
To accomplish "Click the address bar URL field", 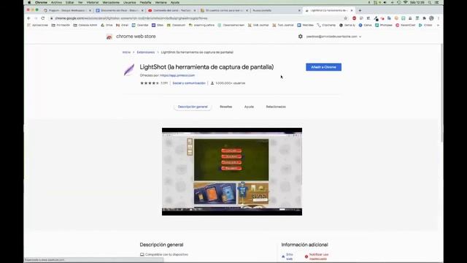I will 196,18.
